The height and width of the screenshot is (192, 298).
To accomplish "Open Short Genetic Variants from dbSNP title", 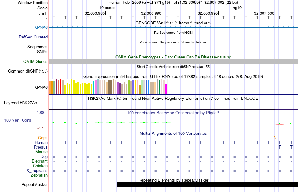I will [x=173, y=67].
